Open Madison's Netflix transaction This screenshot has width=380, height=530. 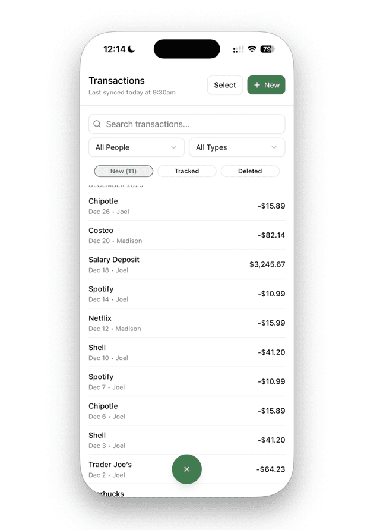(x=186, y=323)
